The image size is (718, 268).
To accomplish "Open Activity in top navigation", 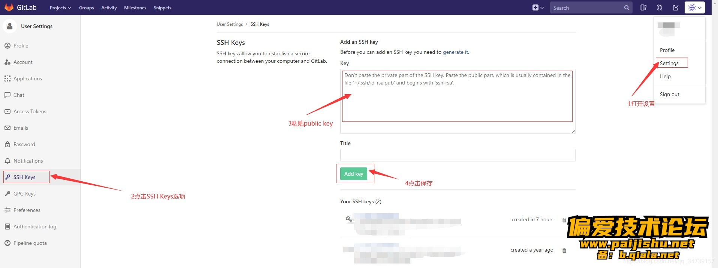I will click(x=109, y=8).
